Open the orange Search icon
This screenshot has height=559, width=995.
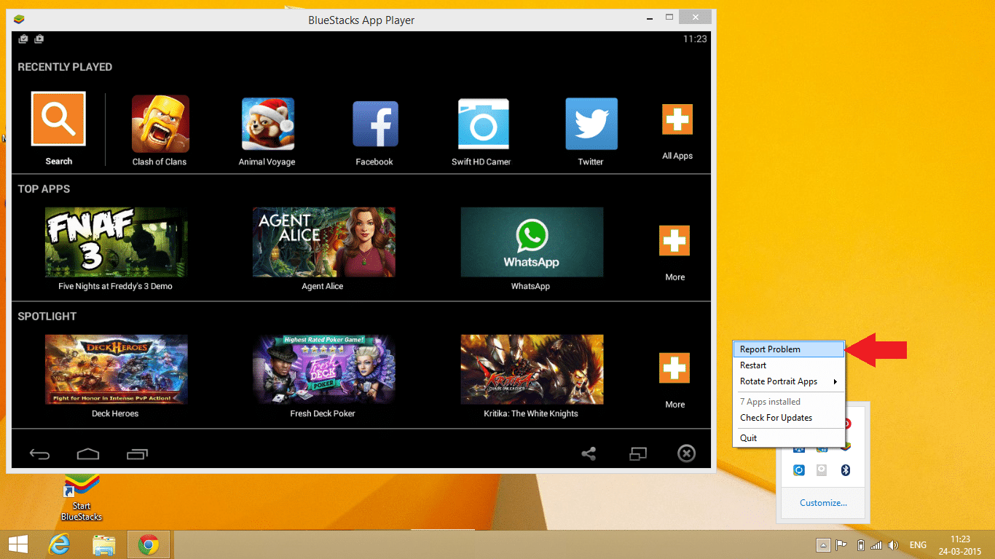coord(58,119)
